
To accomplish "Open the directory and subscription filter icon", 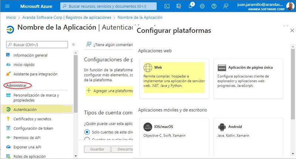I will 179,6.
